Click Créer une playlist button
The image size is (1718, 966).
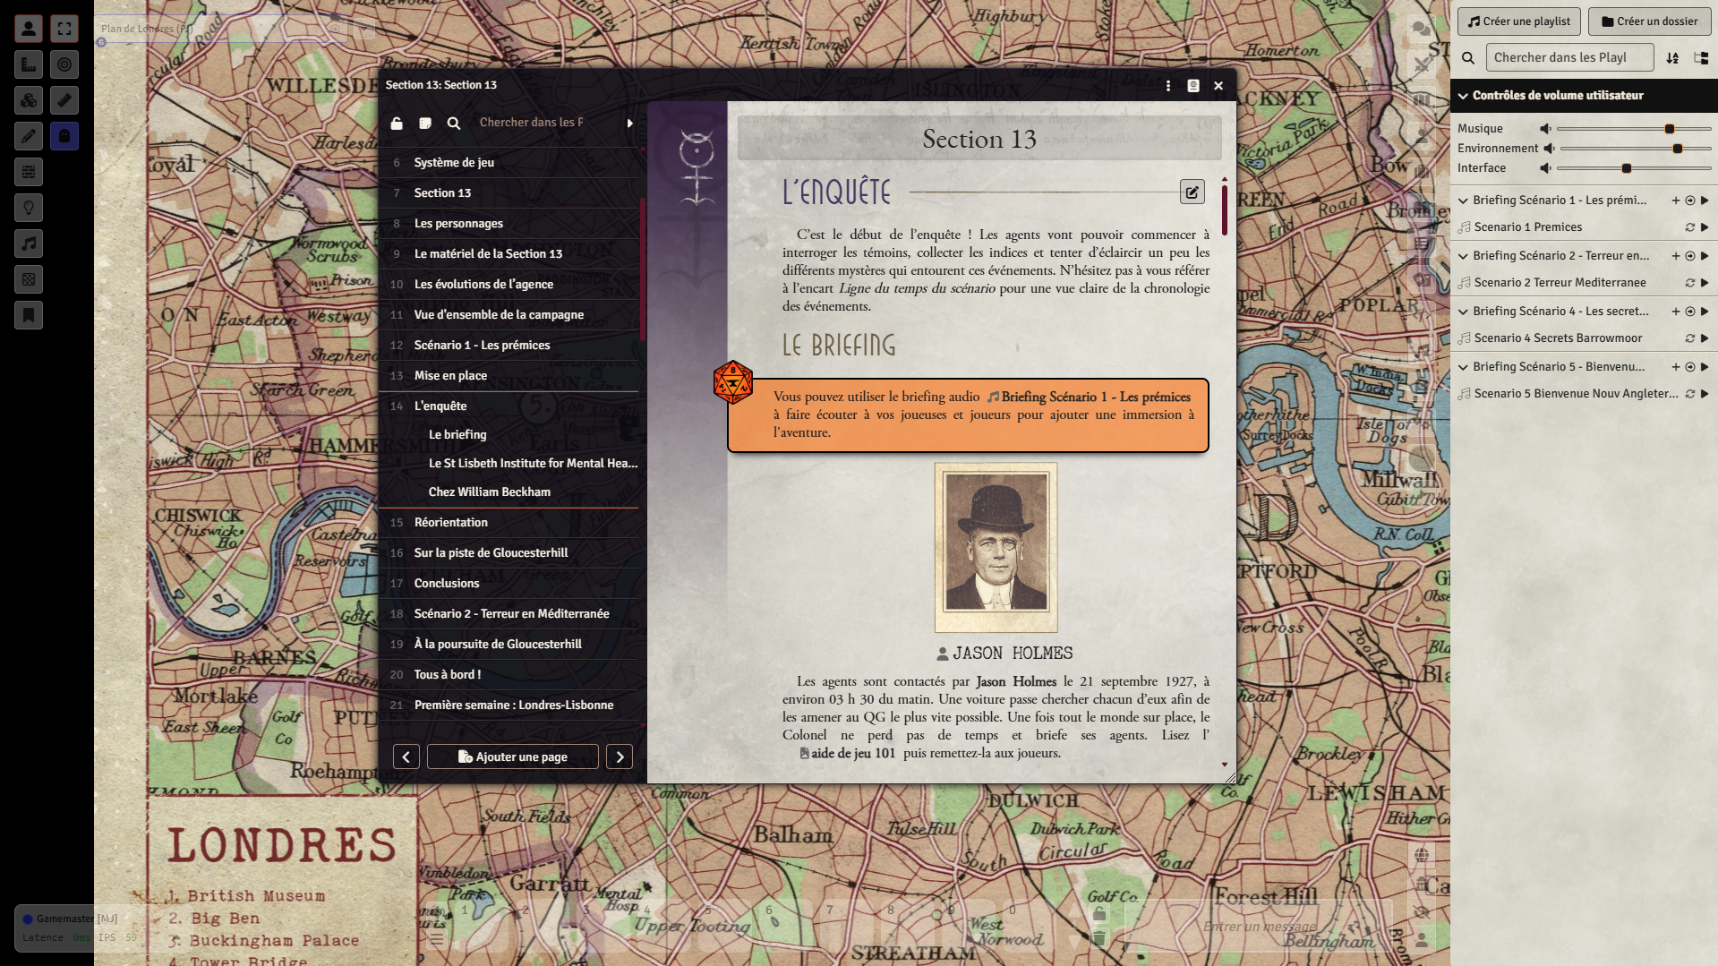tap(1518, 21)
